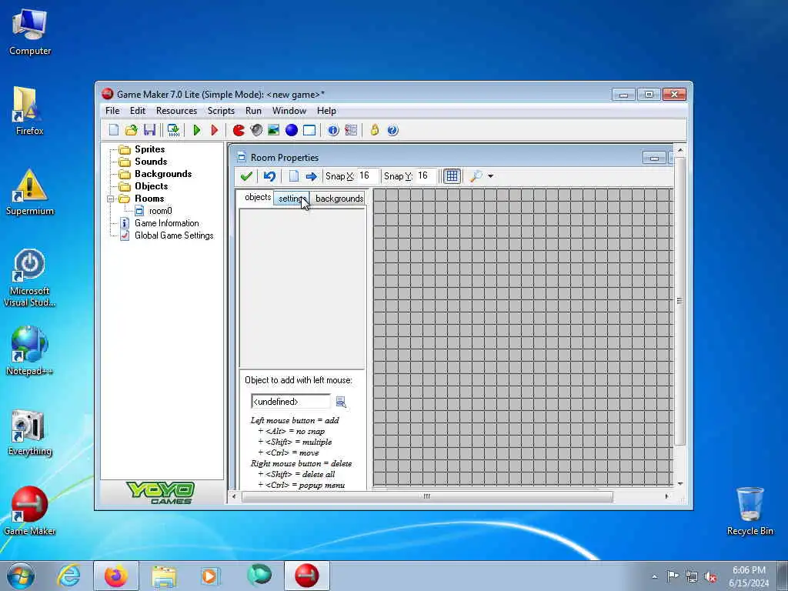788x591 pixels.
Task: Open the Window menu
Action: pos(289,111)
